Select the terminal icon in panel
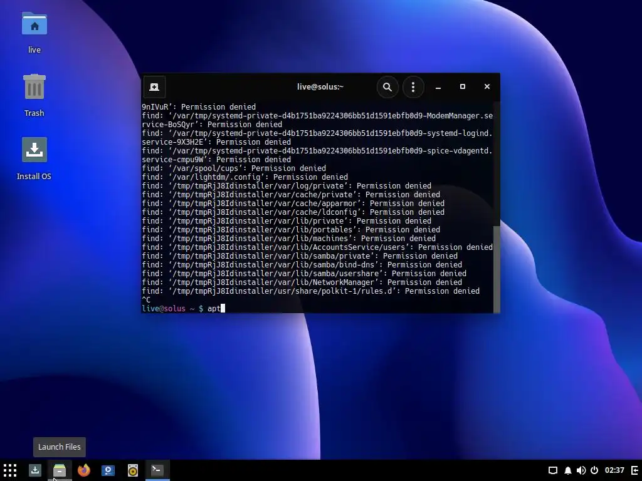 coord(157,470)
